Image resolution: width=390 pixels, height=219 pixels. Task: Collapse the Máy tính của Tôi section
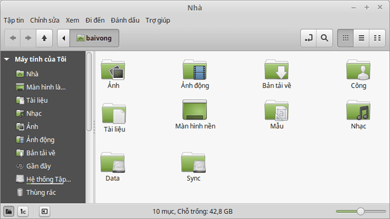(x=7, y=59)
